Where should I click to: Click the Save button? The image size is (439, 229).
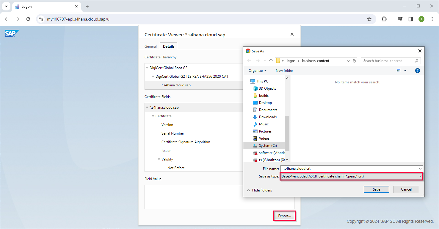tap(376, 189)
